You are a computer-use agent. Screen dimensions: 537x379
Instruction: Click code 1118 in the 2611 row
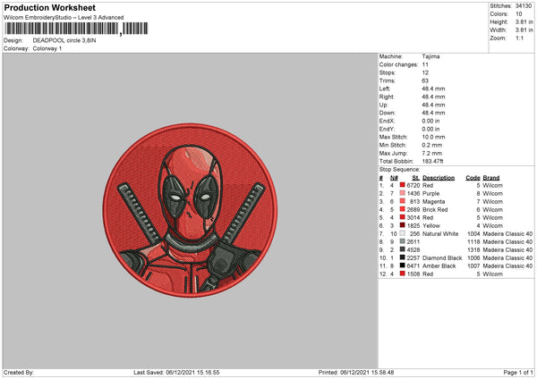coord(473,242)
